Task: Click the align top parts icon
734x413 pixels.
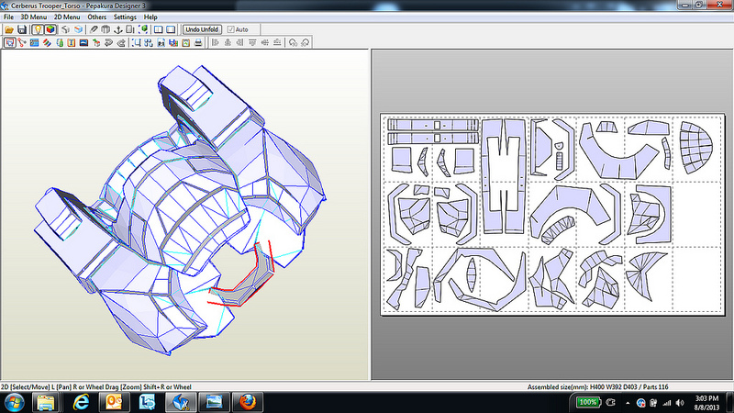Action: [252, 42]
